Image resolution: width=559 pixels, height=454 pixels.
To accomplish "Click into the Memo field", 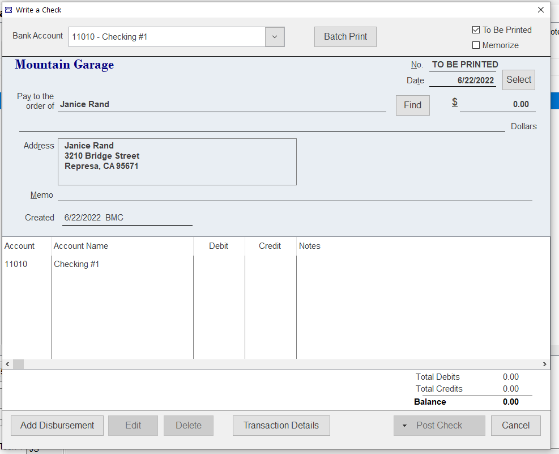I will tap(295, 195).
